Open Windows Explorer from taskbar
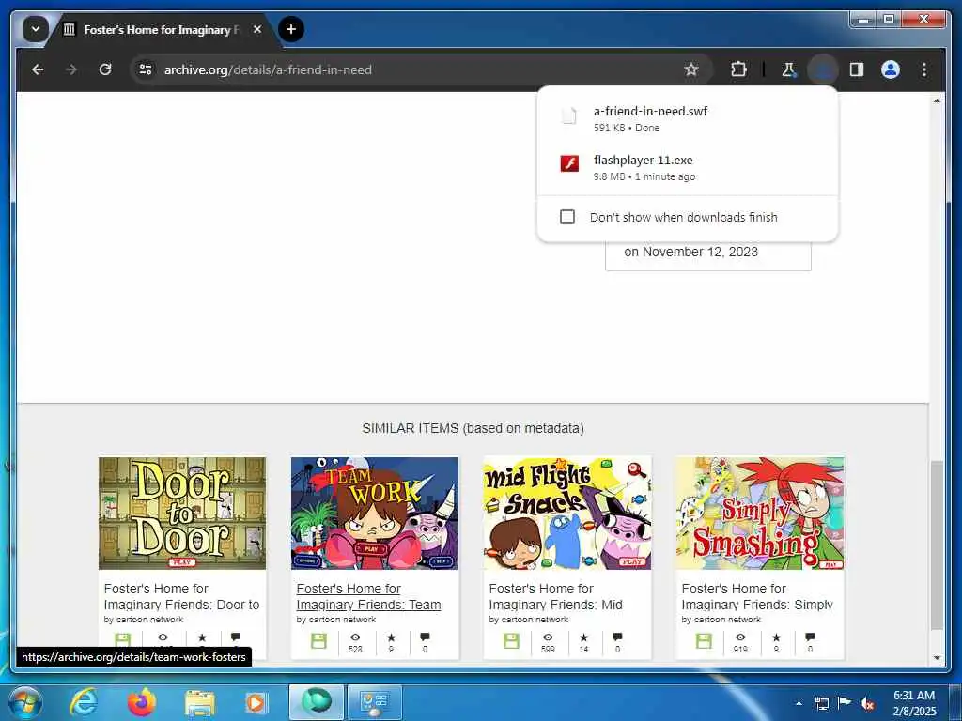The image size is (962, 721). (199, 702)
